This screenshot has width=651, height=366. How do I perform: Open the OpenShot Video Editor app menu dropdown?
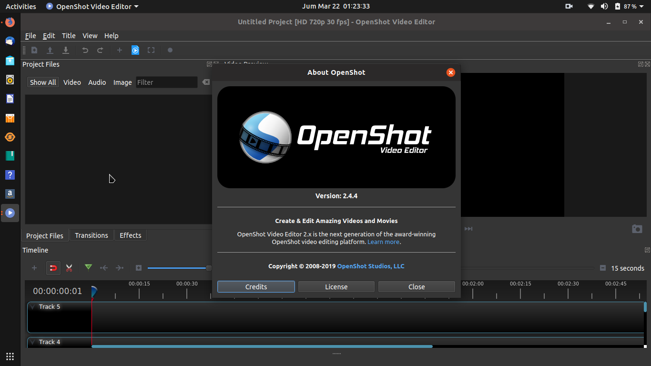tap(92, 6)
